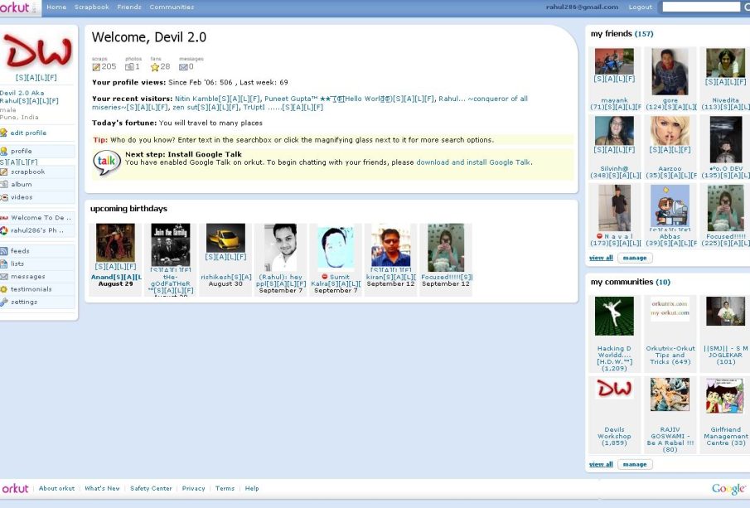
Task: Go to Communities in top navigation
Action: coord(172,7)
